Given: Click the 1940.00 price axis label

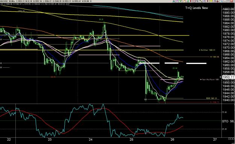Looking at the screenshot, I should pyautogui.click(x=229, y=100).
